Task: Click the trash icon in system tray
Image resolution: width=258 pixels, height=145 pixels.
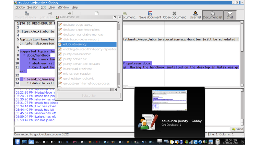Action: [218, 142]
